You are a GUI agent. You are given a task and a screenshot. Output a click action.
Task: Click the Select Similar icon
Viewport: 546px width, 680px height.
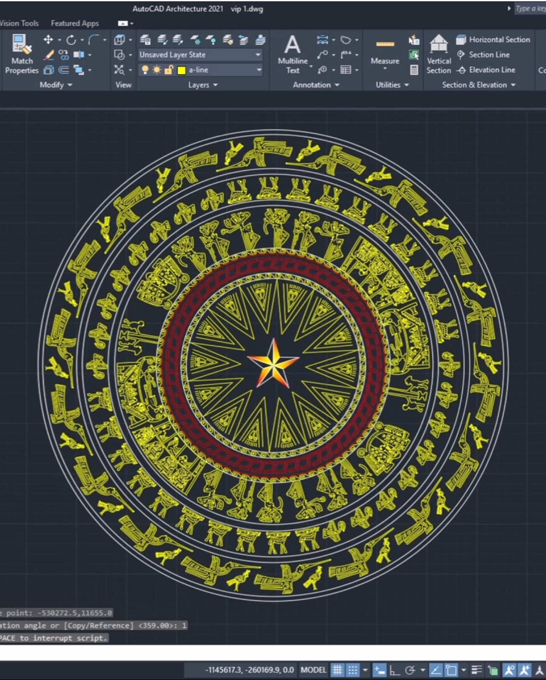(x=413, y=54)
